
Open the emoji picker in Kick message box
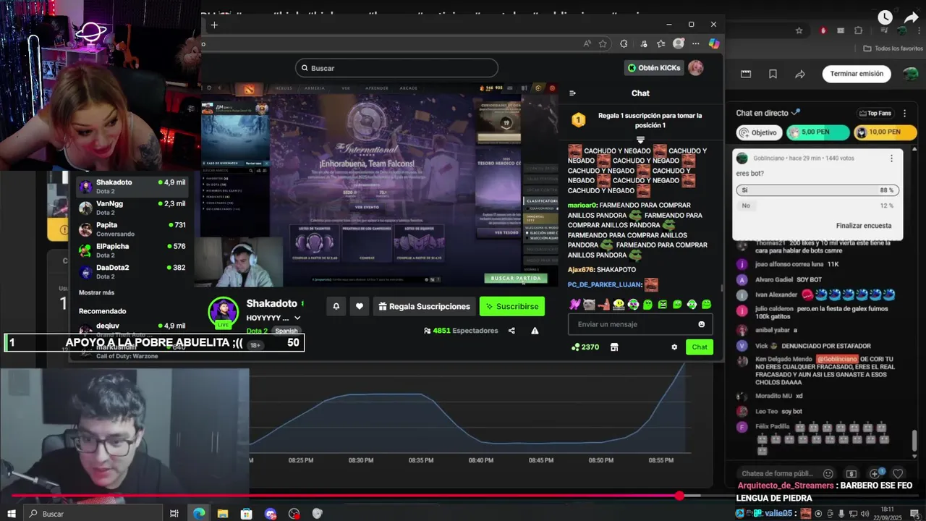(x=701, y=324)
